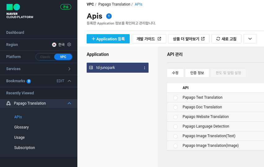Click the 수정 edit button
This screenshot has width=264, height=167.
(x=175, y=73)
